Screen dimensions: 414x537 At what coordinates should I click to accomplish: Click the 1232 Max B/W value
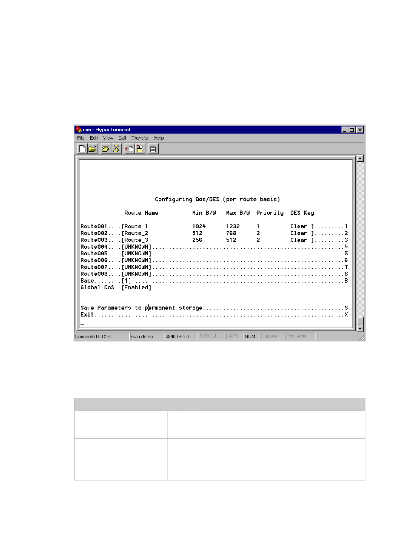[x=233, y=227]
